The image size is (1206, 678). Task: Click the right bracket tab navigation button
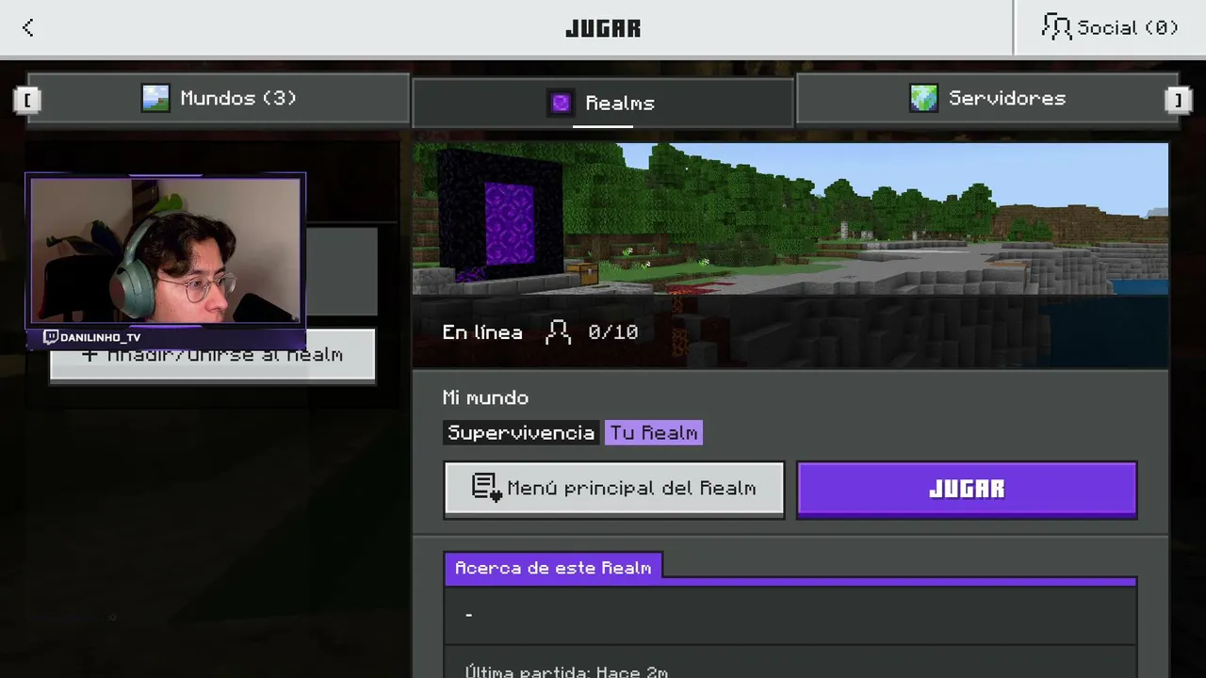[1179, 99]
